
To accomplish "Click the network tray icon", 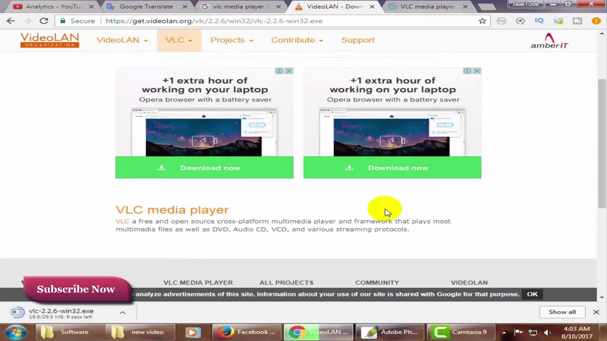I will coord(533,332).
